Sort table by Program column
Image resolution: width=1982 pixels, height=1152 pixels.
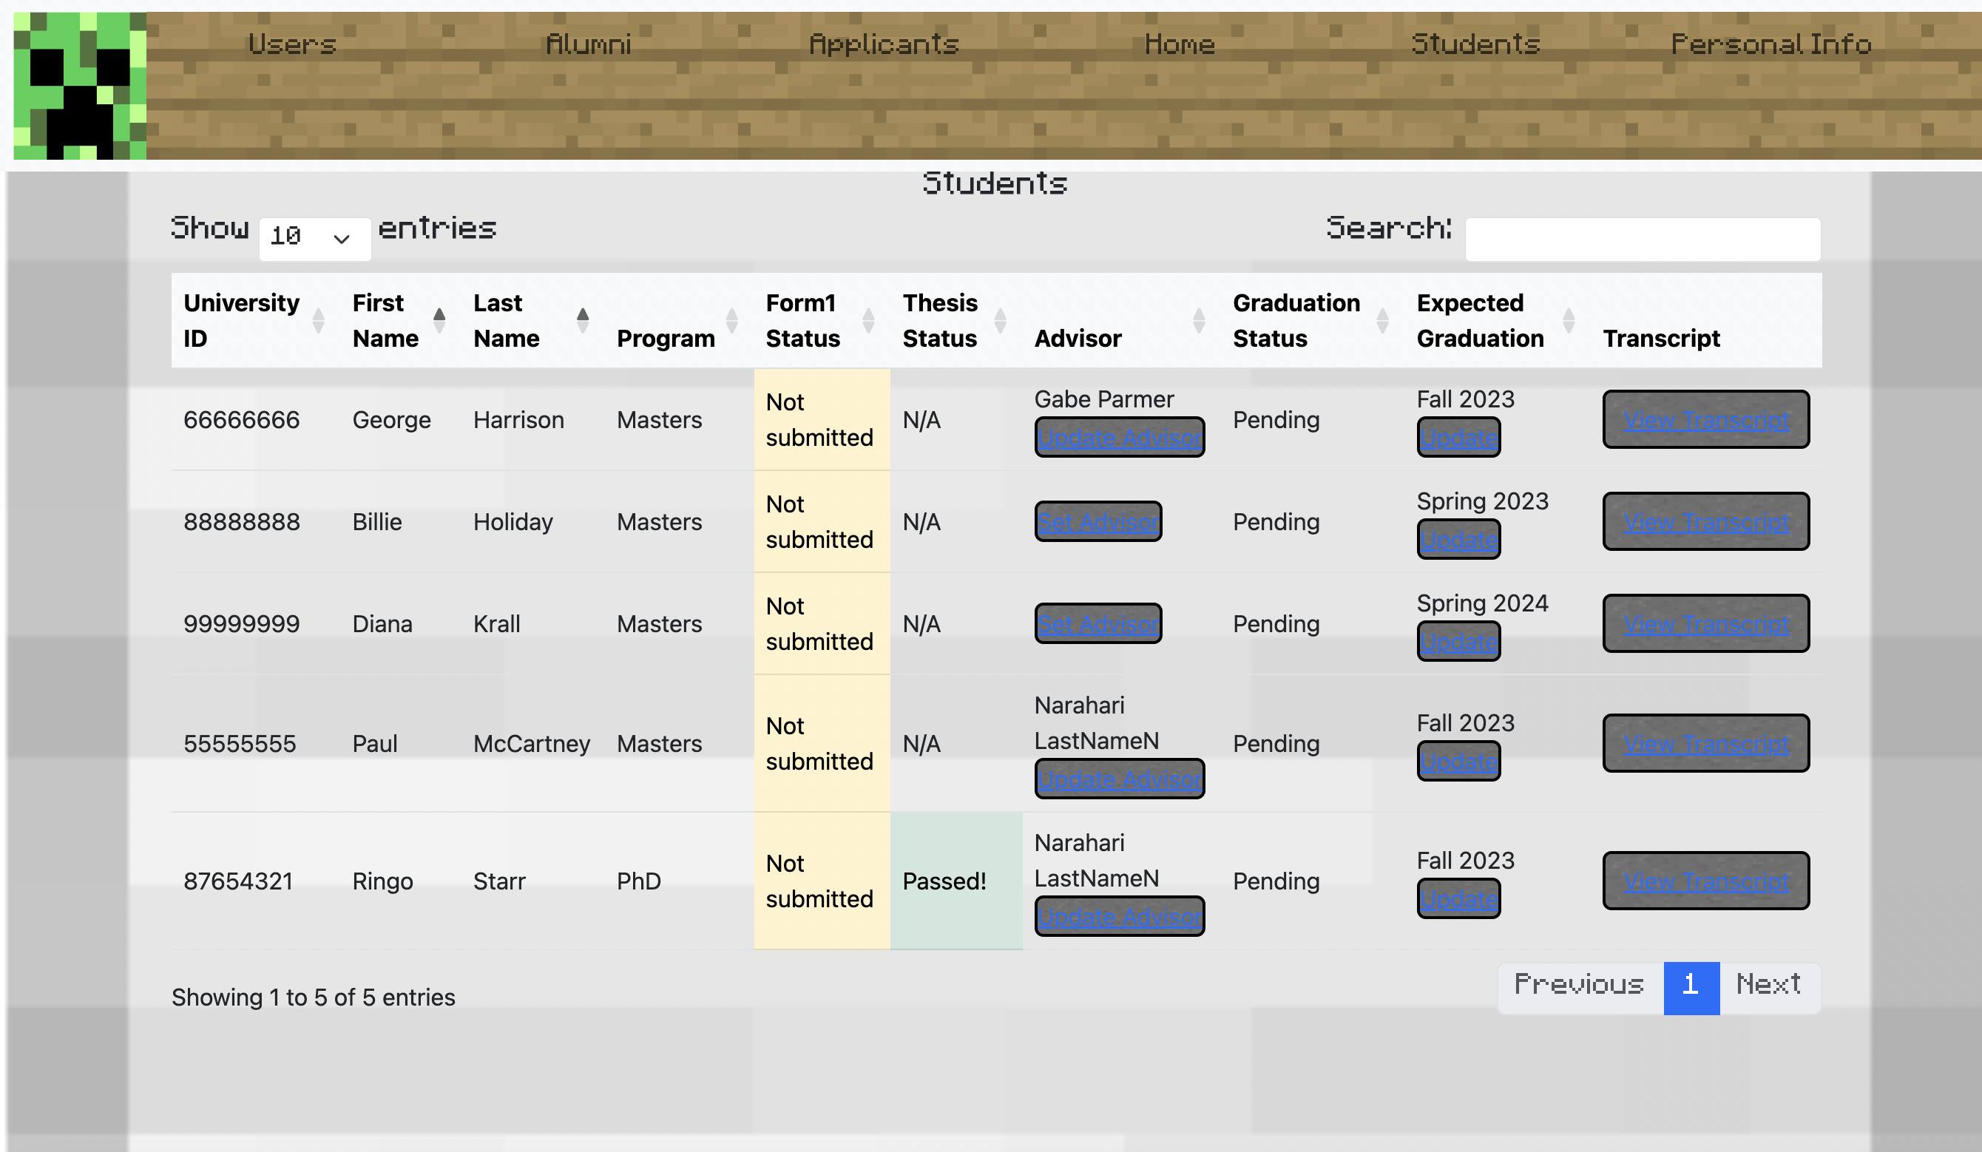(679, 321)
